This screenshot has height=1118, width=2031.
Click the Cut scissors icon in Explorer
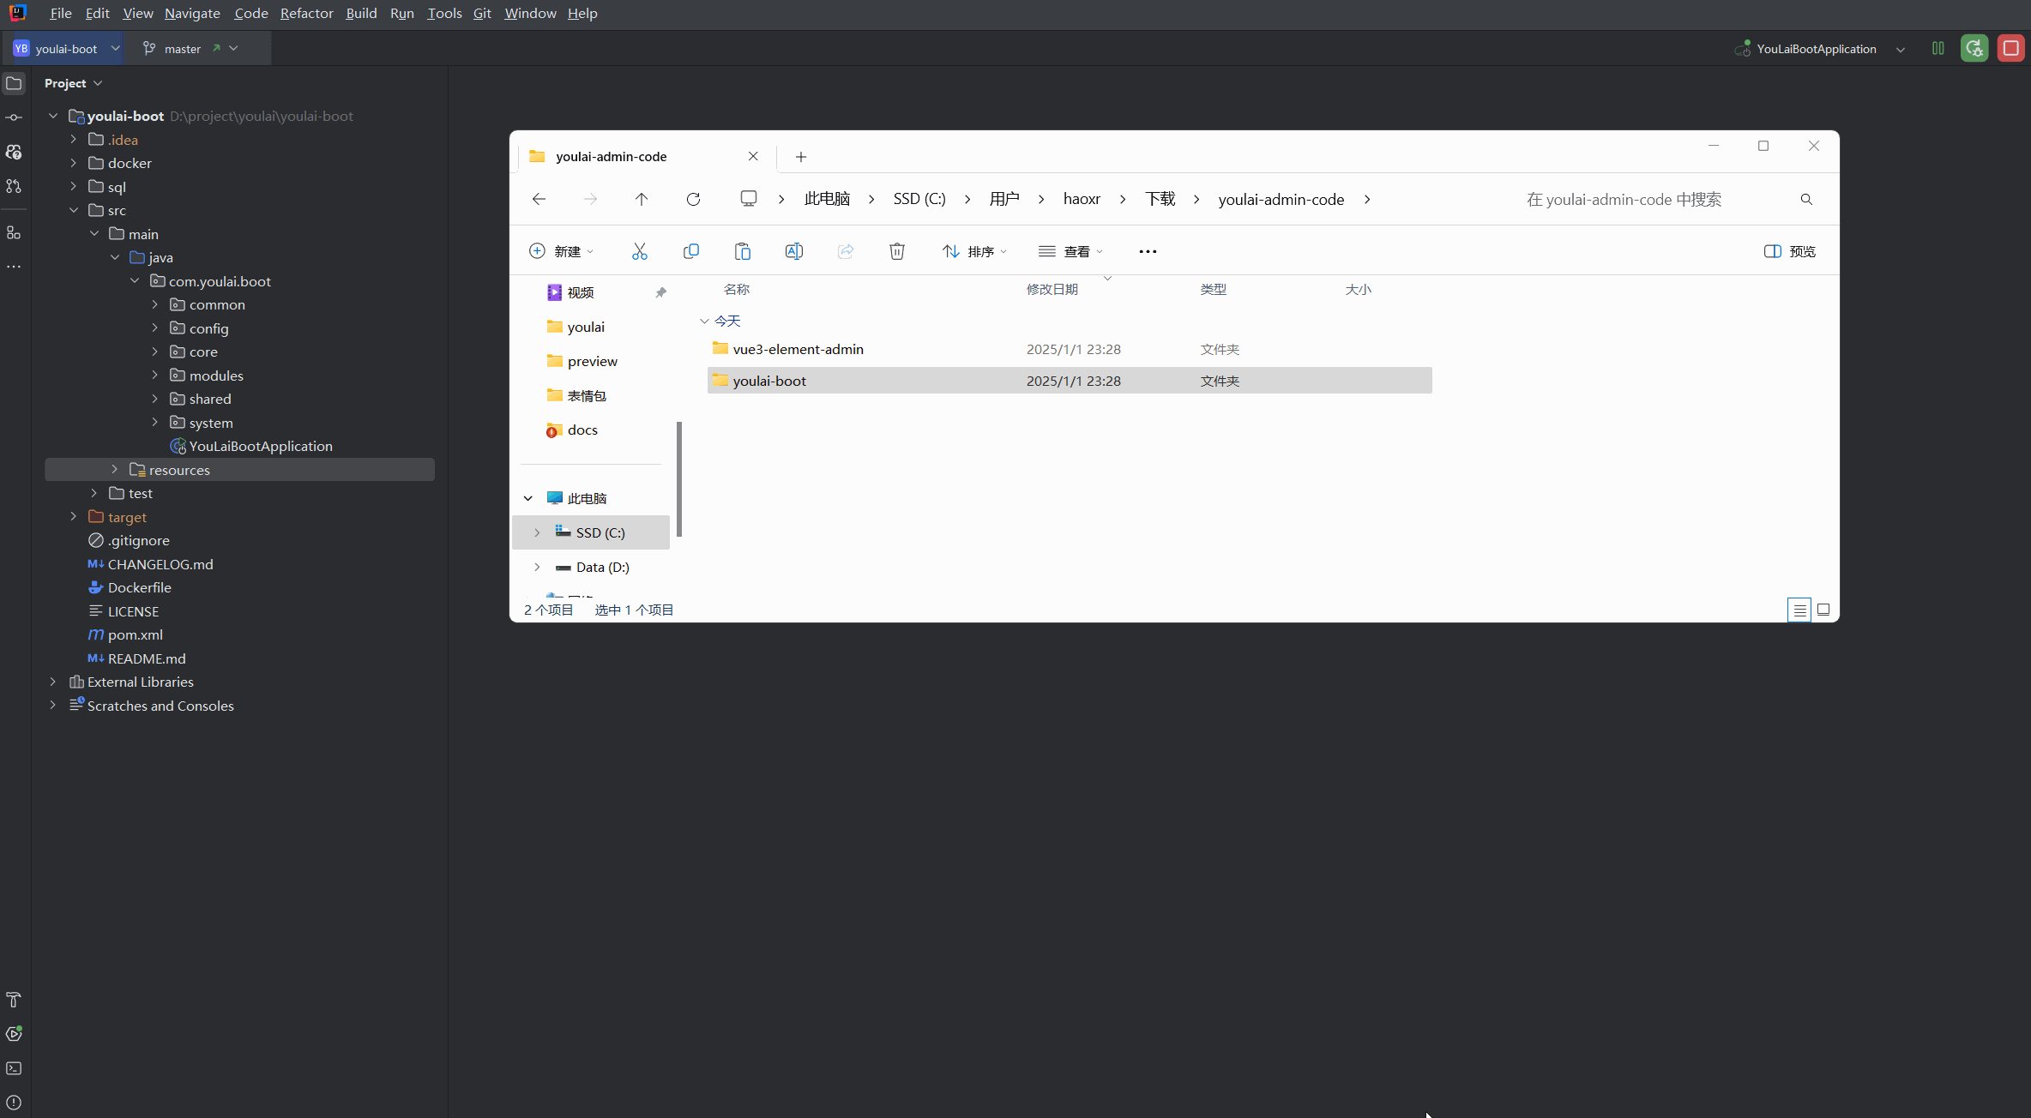639,251
